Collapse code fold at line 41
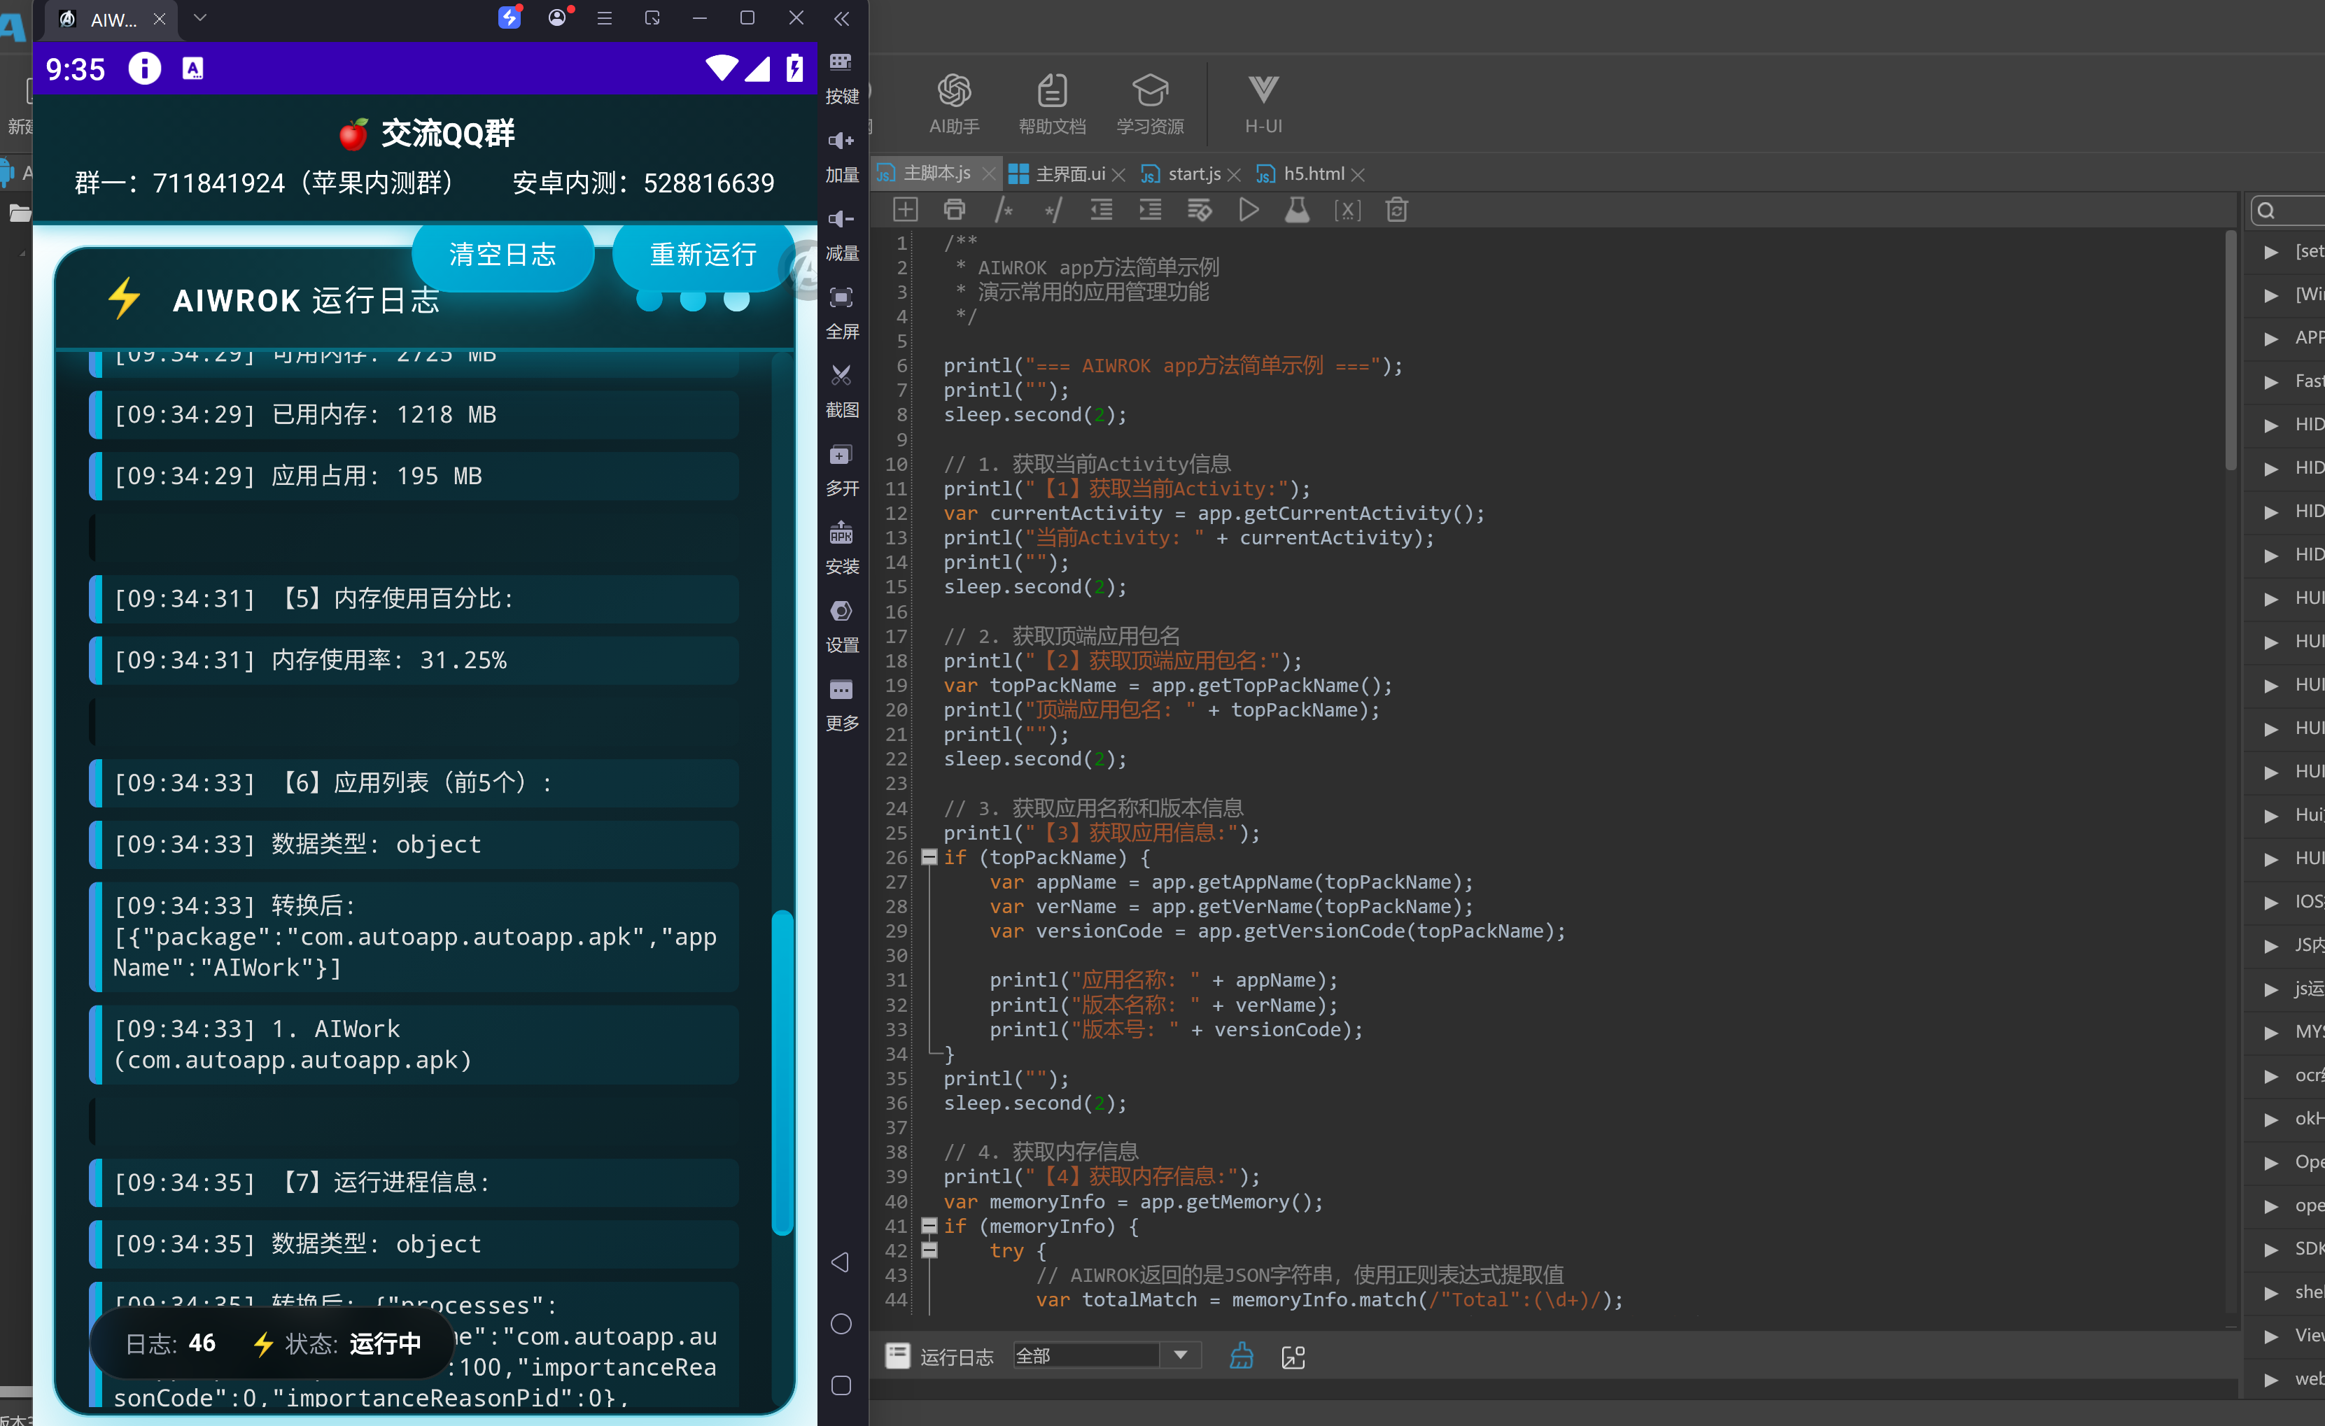Image resolution: width=2325 pixels, height=1426 pixels. click(929, 1225)
